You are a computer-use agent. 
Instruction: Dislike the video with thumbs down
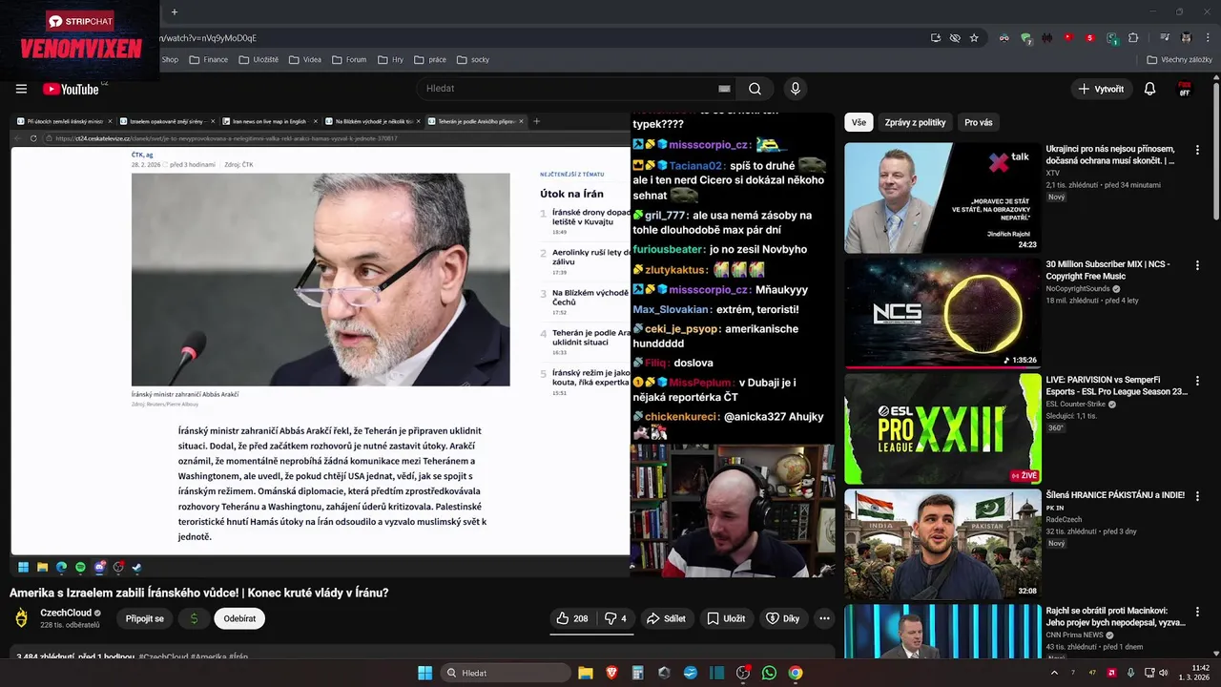pos(616,618)
